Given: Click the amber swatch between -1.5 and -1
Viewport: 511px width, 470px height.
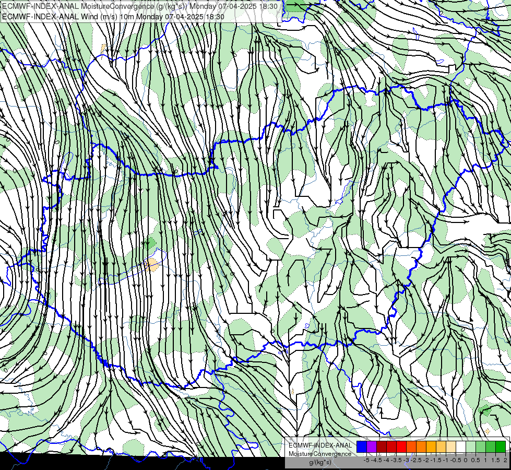Looking at the screenshot, I should coord(431,447).
